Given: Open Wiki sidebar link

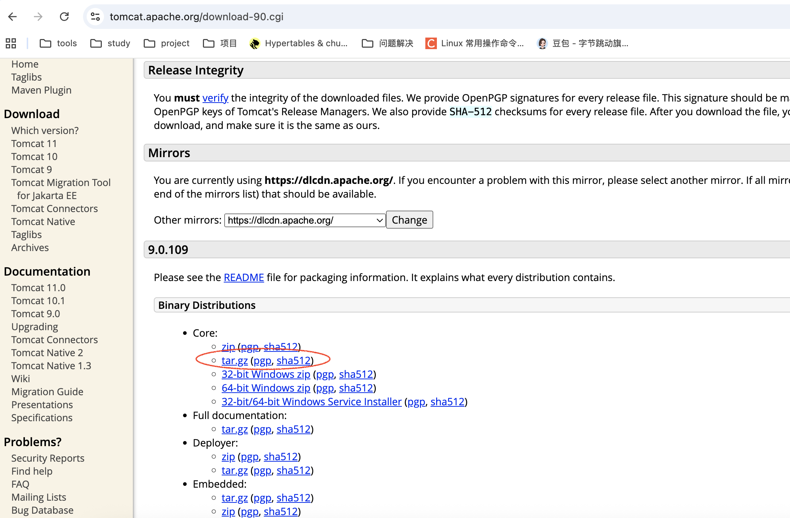Looking at the screenshot, I should [x=21, y=379].
